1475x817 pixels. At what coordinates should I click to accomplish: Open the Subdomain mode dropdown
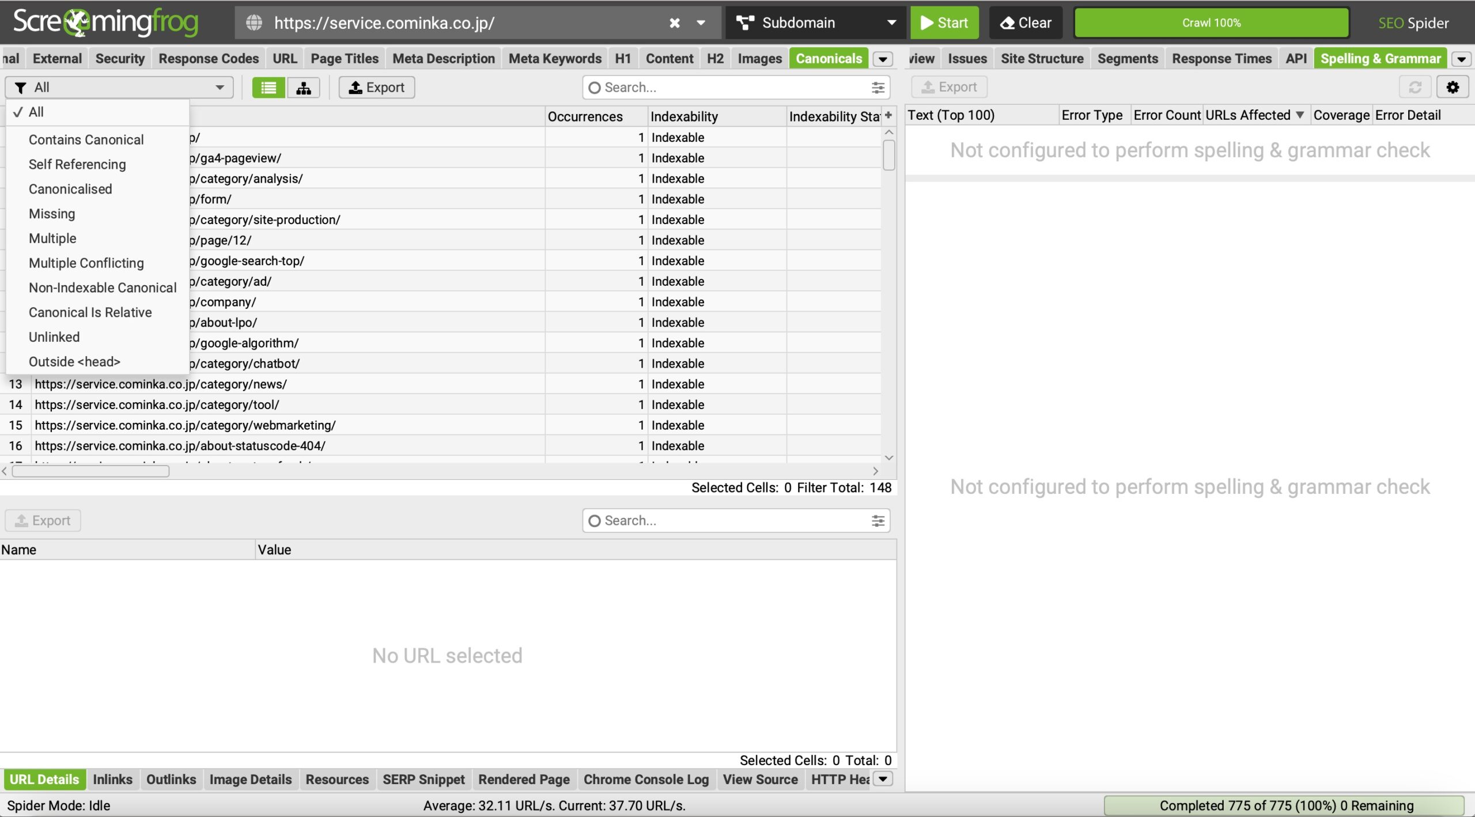pyautogui.click(x=815, y=23)
